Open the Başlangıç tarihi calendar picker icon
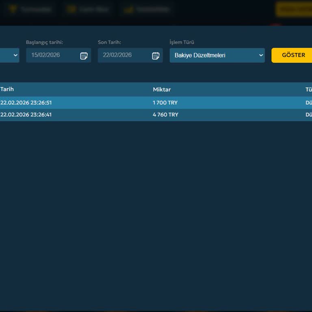 [x=84, y=56]
